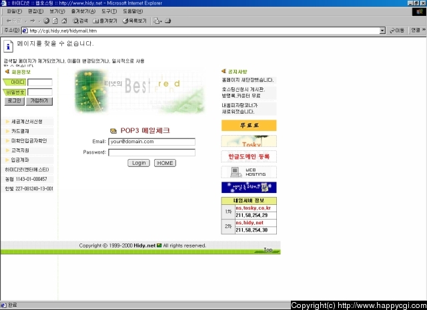427x310 pixels.
Task: Open the Tools (도구) menu
Action: point(109,11)
